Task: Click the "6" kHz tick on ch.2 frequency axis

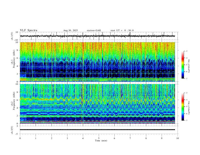Action: (18, 100)
